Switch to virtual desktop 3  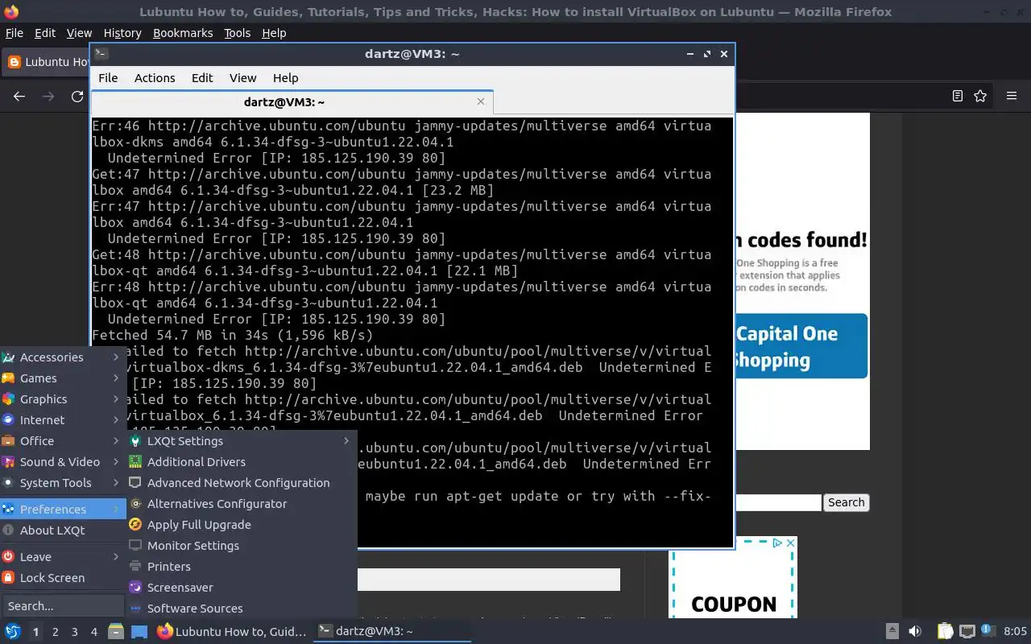74,632
